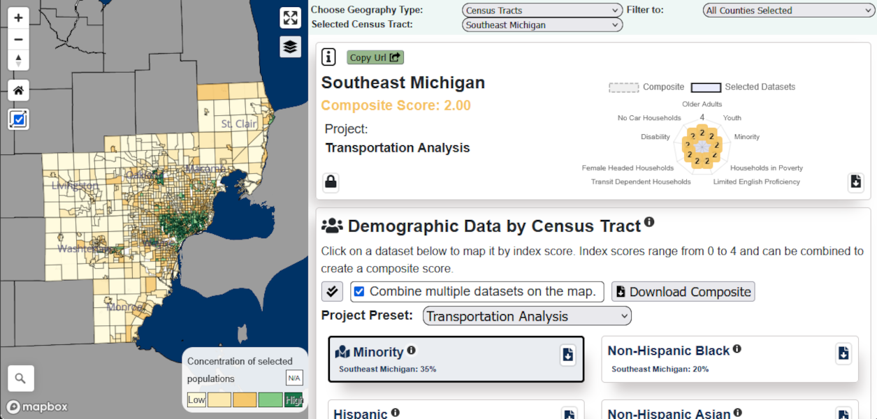
Task: Toggle the select-all datasets double-check control
Action: point(332,291)
